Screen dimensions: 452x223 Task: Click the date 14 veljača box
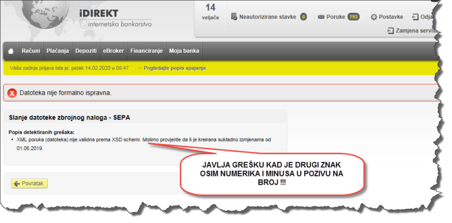tap(211, 12)
